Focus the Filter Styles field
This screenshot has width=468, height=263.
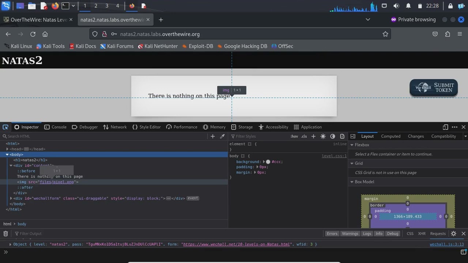click(x=260, y=136)
